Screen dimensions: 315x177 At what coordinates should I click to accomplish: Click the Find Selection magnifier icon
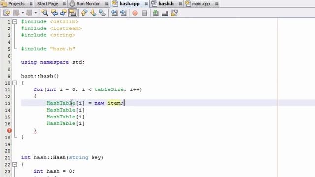(45, 13)
